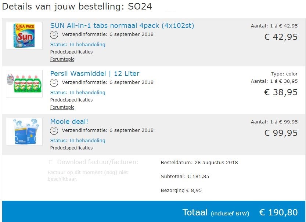The image size is (306, 222).
Task: Click the blue Totaal bar
Action: (x=153, y=212)
